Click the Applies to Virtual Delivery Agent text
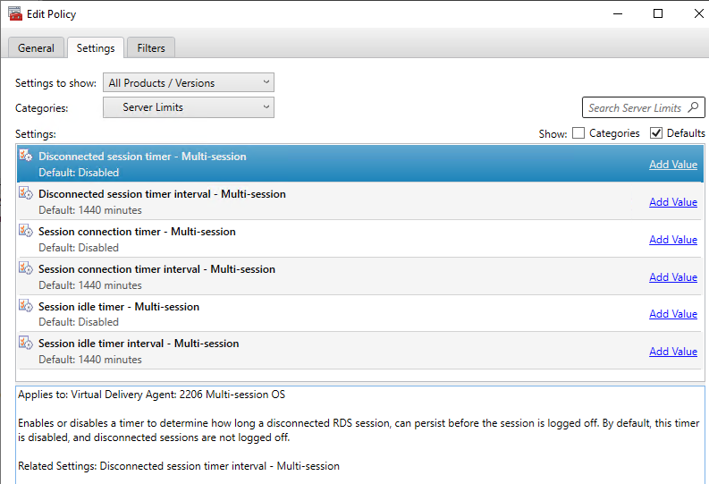Viewport: 709px width, 484px height. [151, 395]
